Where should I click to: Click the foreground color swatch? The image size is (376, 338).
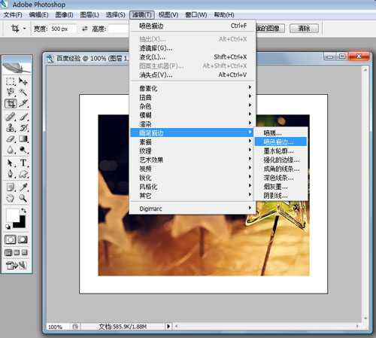(x=12, y=215)
